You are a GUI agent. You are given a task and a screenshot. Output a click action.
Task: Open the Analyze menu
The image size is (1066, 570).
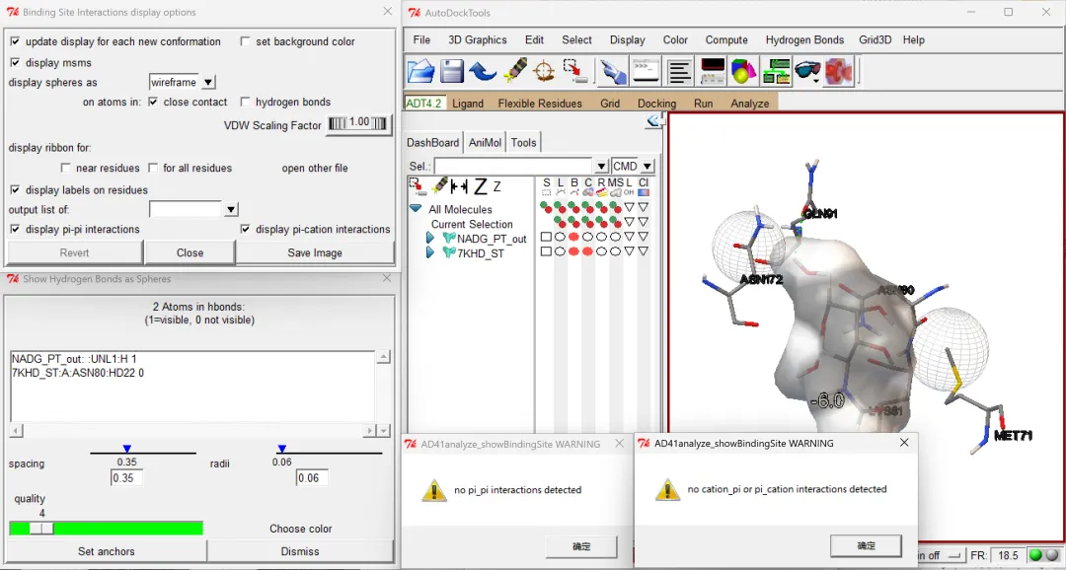750,104
